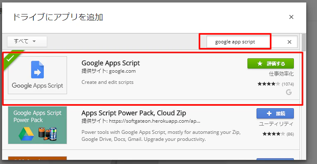Click the Google G icon
This screenshot has height=164, width=317.
[x=289, y=92]
